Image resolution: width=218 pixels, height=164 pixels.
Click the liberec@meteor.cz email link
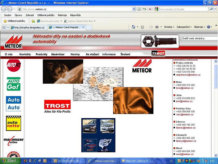pyautogui.click(x=186, y=128)
